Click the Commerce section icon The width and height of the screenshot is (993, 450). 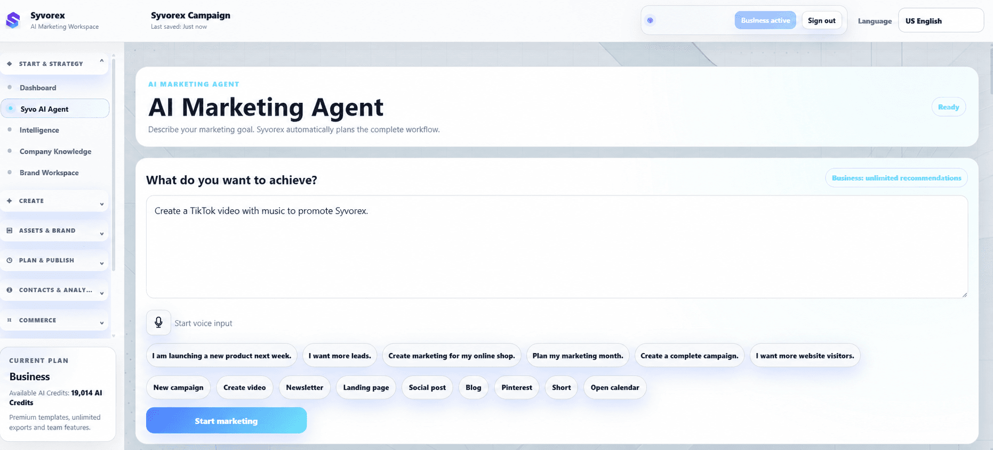point(10,320)
